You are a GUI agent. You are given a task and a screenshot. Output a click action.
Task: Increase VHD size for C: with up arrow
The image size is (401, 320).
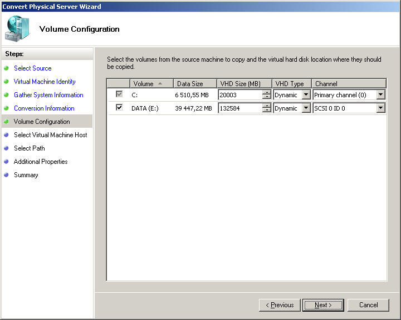[x=266, y=92]
